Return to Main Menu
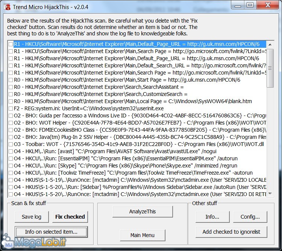The width and height of the screenshot is (282, 251). [x=143, y=235]
